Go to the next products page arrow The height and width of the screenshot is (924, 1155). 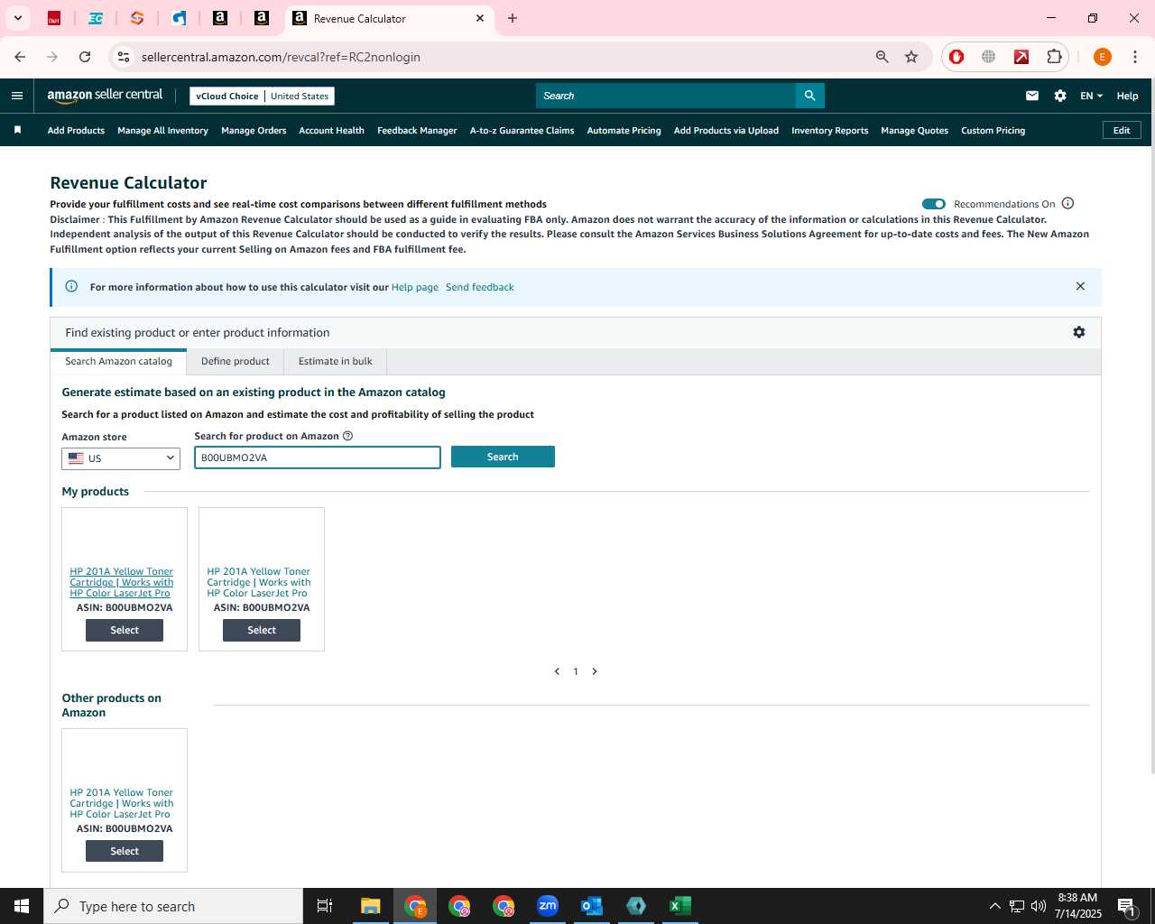point(595,671)
